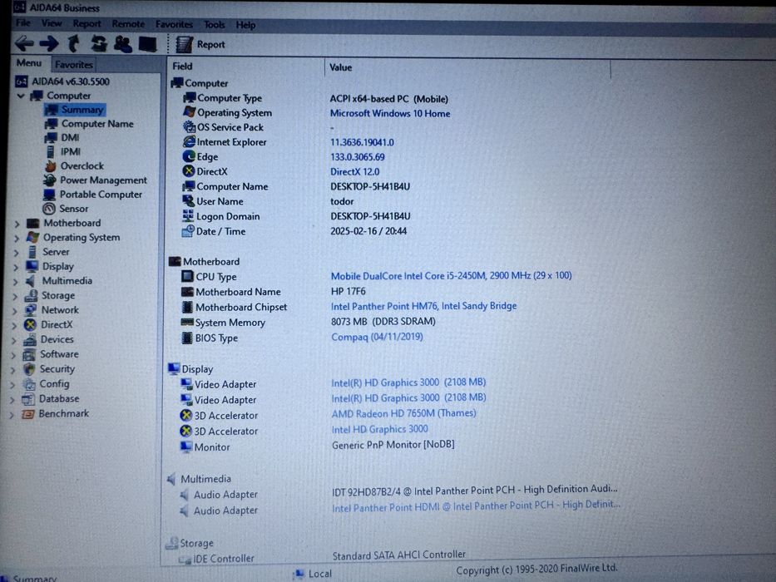Open the Microsoft Windows 10 Home link

click(x=390, y=113)
